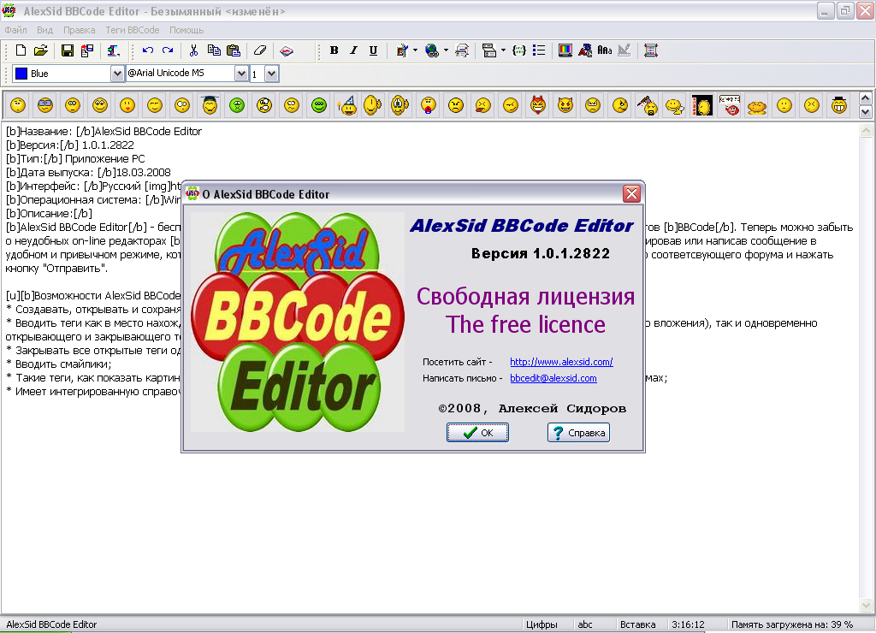This screenshot has width=876, height=633.
Task: Open the dropdown arrow left of the braces icon
Action: 503,50
